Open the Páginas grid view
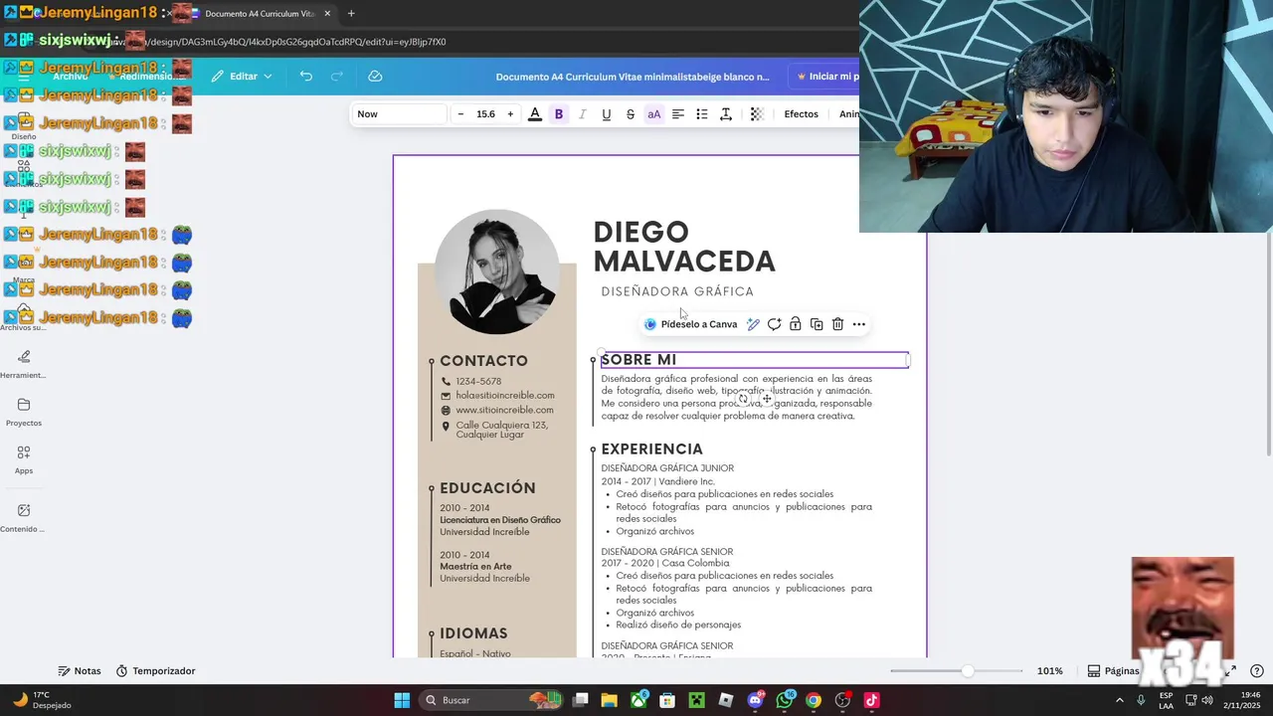The height and width of the screenshot is (716, 1273). (x=1113, y=671)
